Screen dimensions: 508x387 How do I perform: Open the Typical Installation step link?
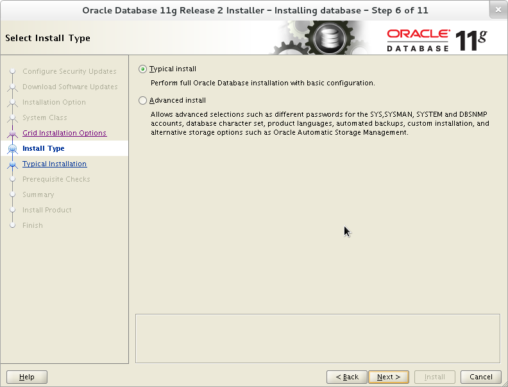click(55, 164)
